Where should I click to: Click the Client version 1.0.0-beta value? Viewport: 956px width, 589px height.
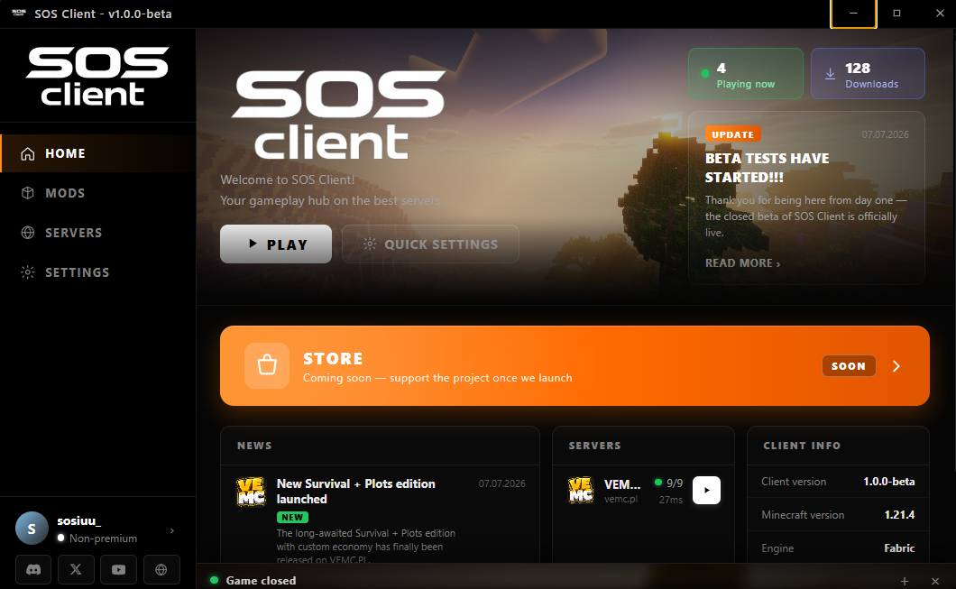[x=889, y=482]
